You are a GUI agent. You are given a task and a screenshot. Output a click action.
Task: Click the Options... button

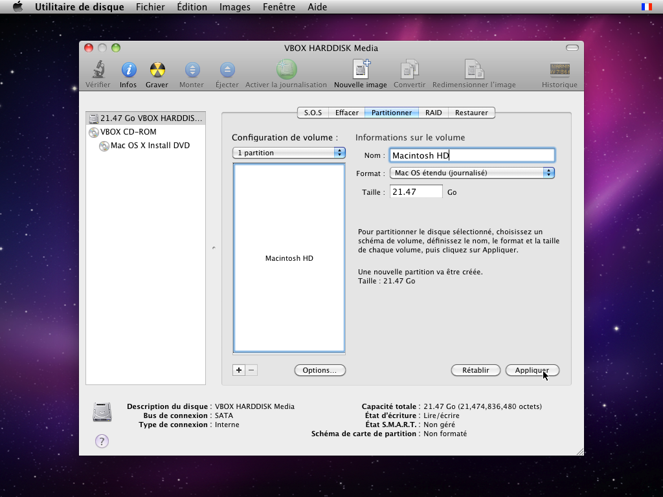pos(320,370)
